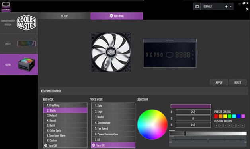Select Cooler Master System device entry
The image size is (250, 149).
click(x=19, y=23)
